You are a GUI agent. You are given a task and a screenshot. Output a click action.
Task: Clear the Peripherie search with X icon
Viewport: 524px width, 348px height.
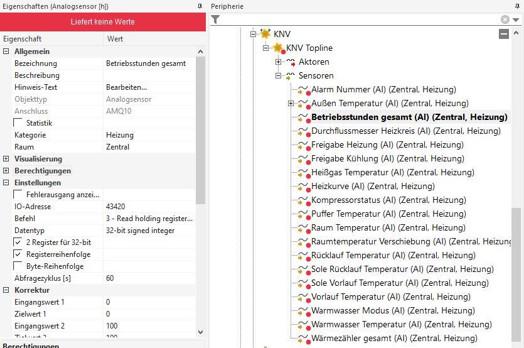(505, 19)
